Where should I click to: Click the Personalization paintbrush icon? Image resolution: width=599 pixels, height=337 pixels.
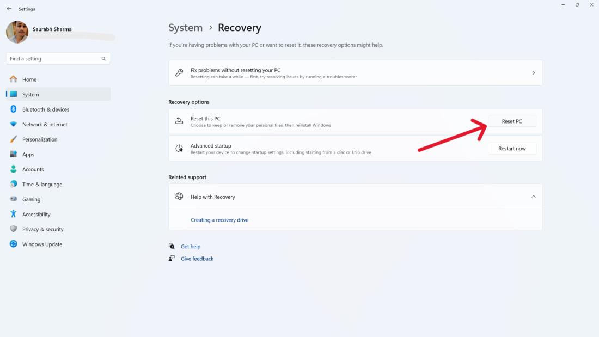13,139
